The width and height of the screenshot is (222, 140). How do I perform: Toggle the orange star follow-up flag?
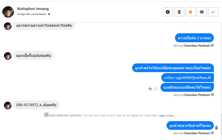coord(190,12)
